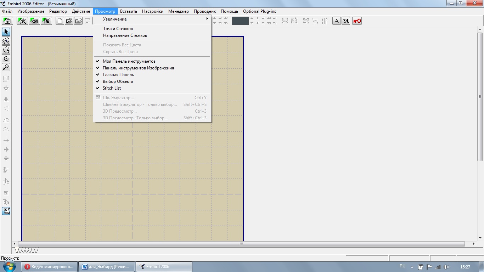Open the Вставить menu

[128, 11]
